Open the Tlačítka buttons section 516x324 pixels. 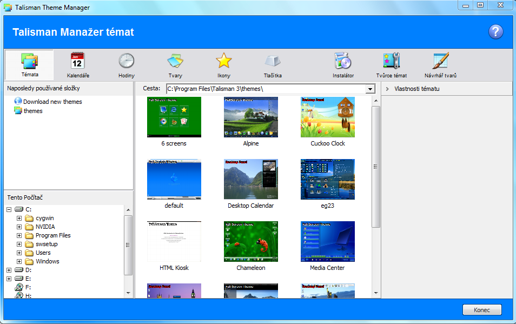pos(273,65)
